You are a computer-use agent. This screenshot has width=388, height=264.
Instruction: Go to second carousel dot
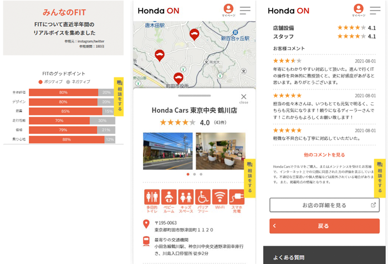tap(195, 174)
